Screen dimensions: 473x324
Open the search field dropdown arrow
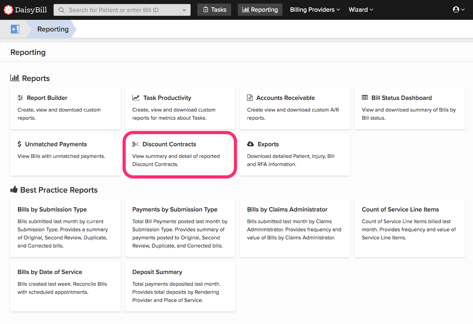tap(184, 10)
